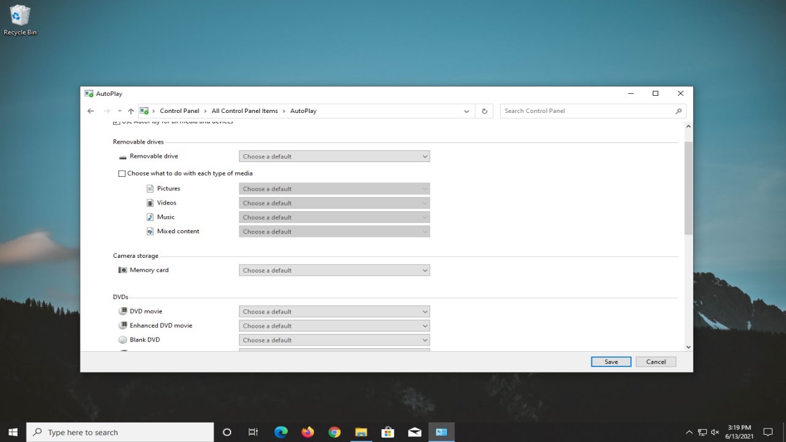Viewport: 786px width, 442px height.
Task: Expand the address bar history dropdown
Action: click(467, 111)
